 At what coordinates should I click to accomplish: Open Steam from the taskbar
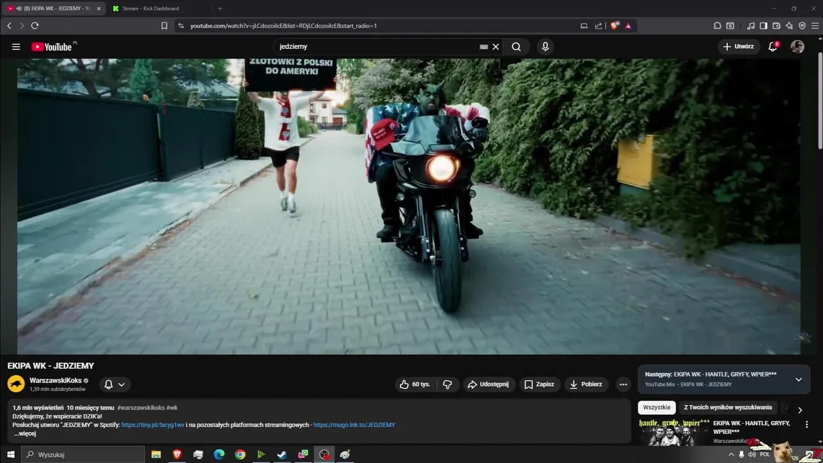point(282,455)
